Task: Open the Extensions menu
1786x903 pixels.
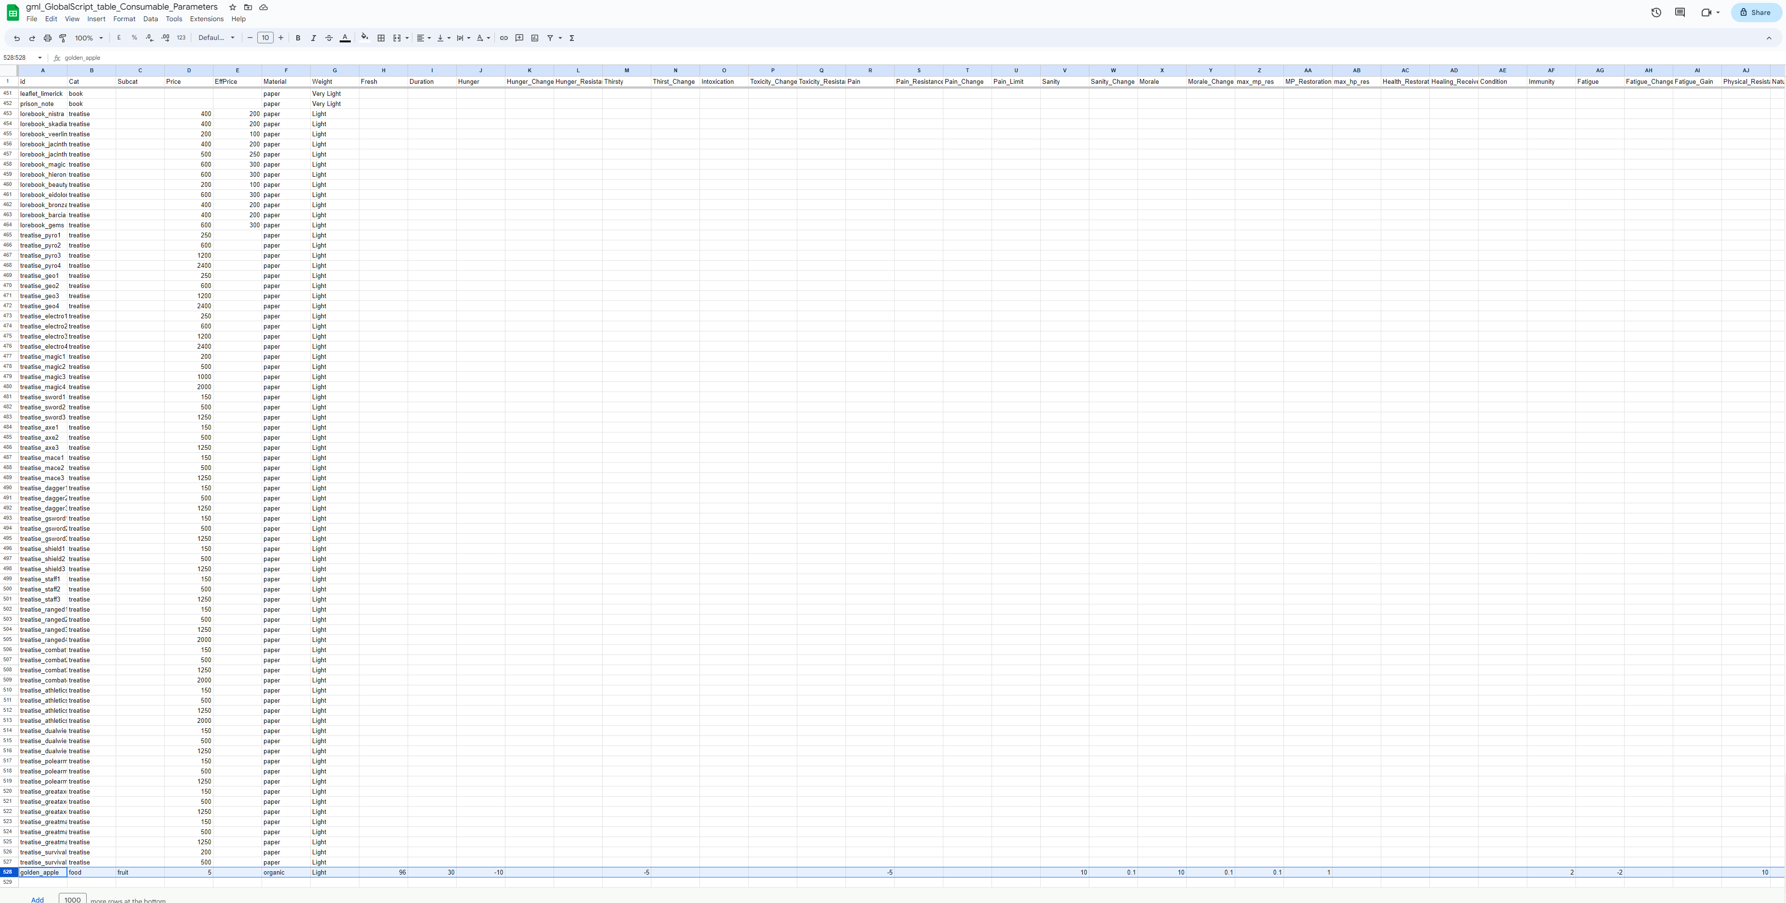Action: (207, 19)
